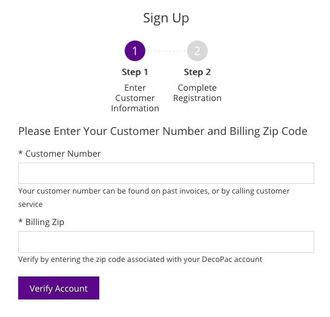Select the Customer Number input field

click(166, 173)
